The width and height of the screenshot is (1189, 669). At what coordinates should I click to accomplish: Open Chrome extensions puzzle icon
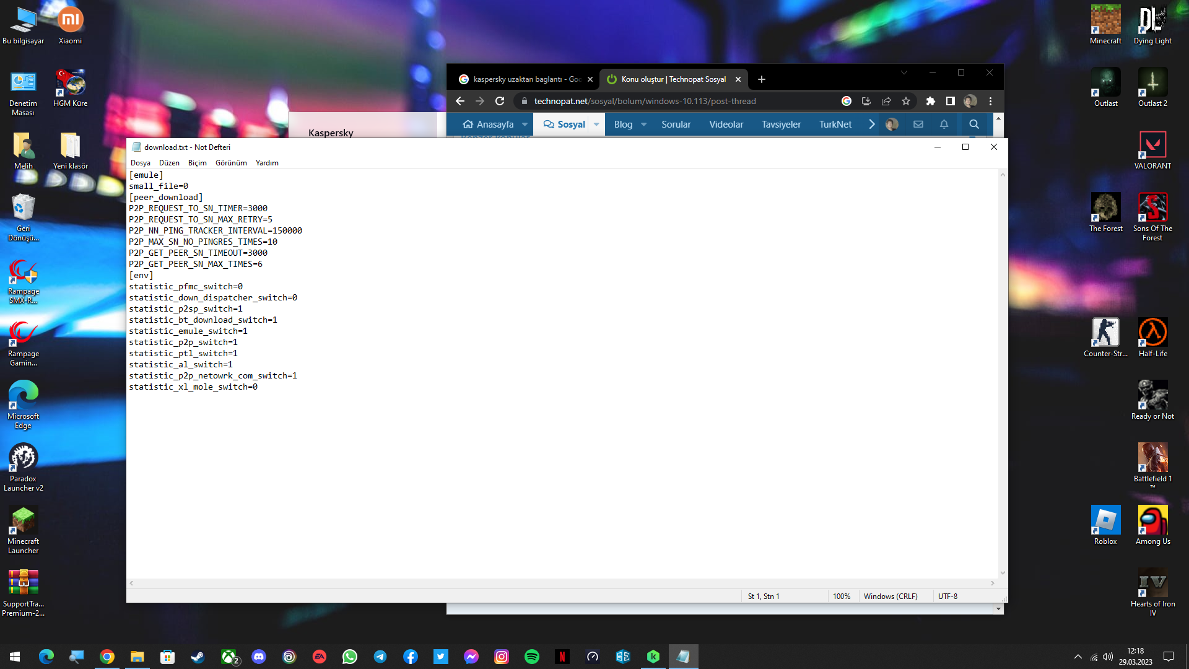click(930, 101)
